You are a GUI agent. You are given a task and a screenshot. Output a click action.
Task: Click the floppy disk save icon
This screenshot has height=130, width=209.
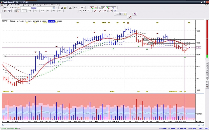(x=62, y=8)
